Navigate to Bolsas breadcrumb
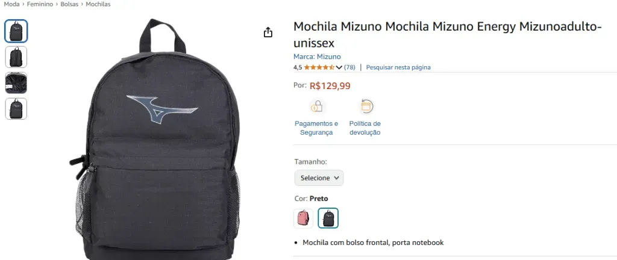Viewport: 617px width, 260px height. point(69,4)
